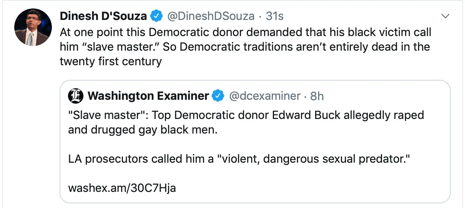Click verified badge next to Dinesh D'Souza
465x208 pixels.
(156, 16)
